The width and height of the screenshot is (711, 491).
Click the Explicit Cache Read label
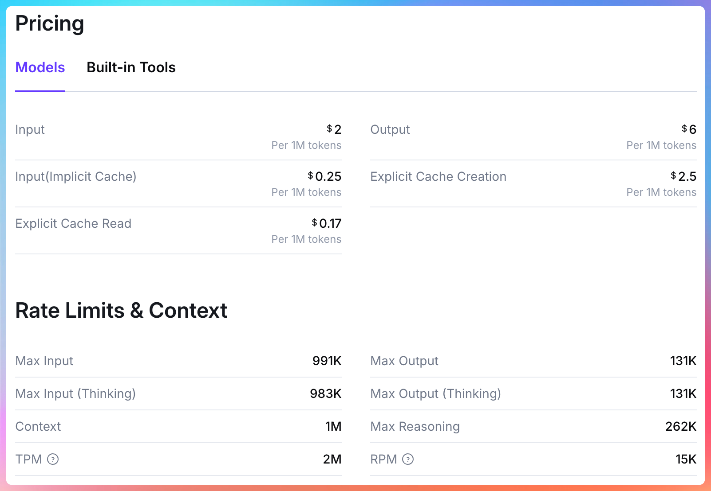pos(73,223)
